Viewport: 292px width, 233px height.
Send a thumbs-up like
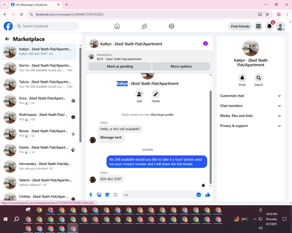click(x=208, y=195)
